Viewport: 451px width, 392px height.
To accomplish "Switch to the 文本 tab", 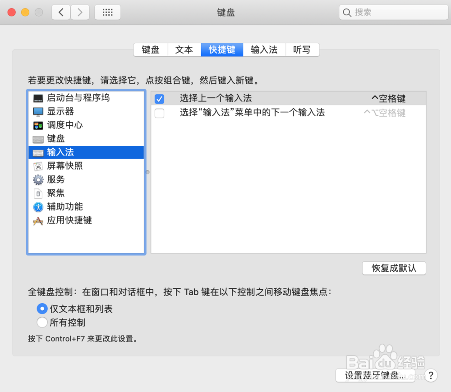I will (184, 50).
